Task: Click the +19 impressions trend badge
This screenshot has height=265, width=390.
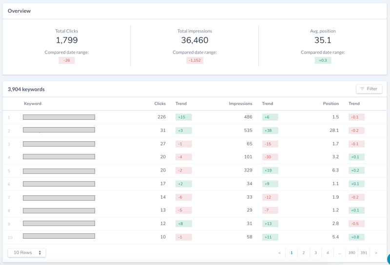Action: [x=270, y=170]
